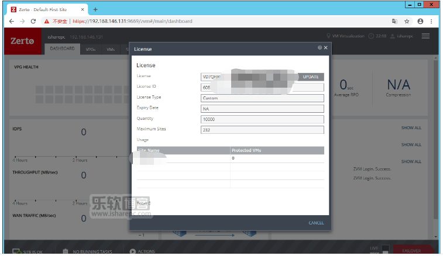Open the Zerto hamburger menu

pos(426,36)
